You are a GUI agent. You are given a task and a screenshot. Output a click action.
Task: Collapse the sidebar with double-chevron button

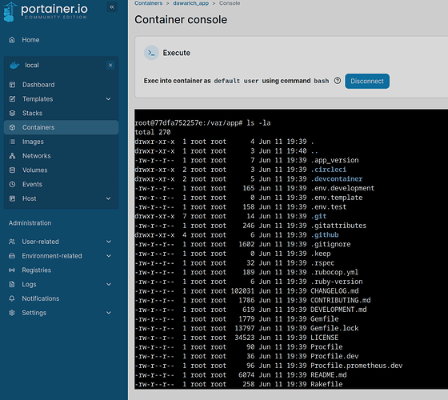(x=112, y=7)
